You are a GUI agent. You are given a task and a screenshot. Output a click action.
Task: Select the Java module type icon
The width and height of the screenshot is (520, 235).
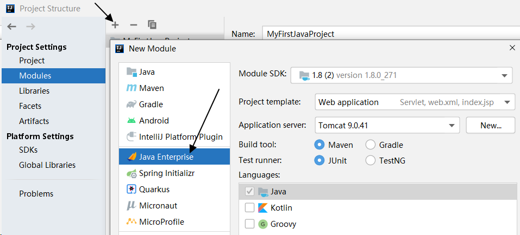[x=131, y=71]
